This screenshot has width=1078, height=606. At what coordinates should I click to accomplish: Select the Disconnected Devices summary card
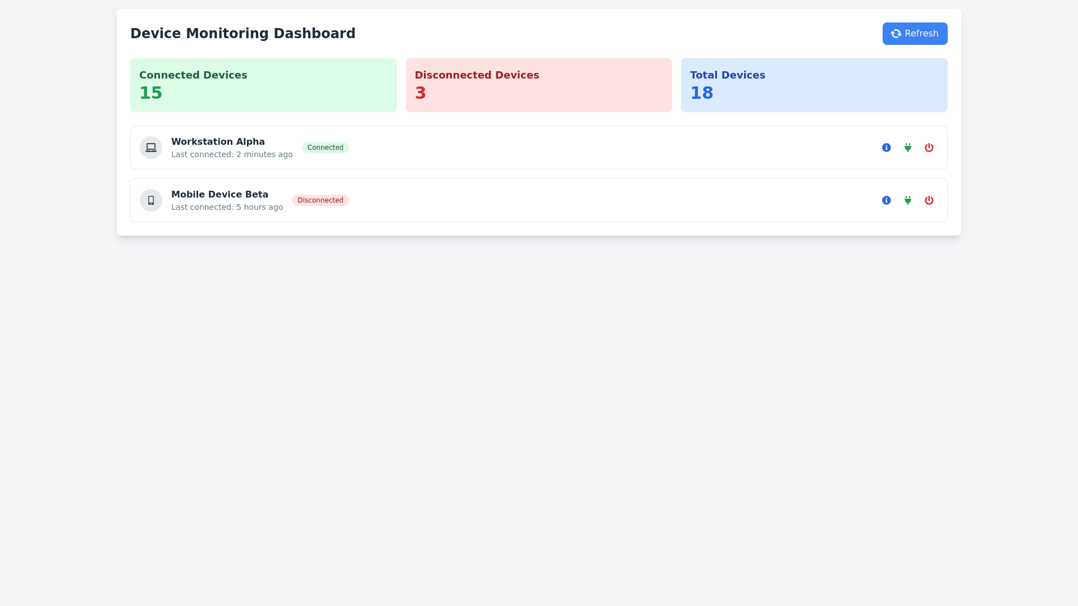(x=538, y=85)
